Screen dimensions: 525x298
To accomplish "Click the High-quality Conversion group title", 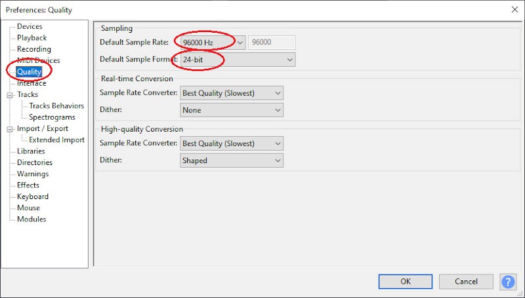I will [x=142, y=129].
